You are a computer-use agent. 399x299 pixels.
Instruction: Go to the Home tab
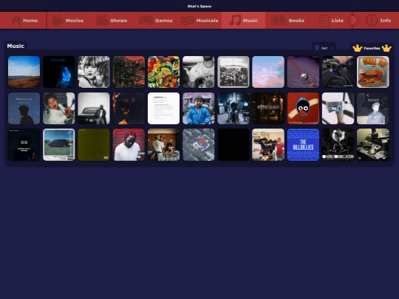(x=24, y=21)
